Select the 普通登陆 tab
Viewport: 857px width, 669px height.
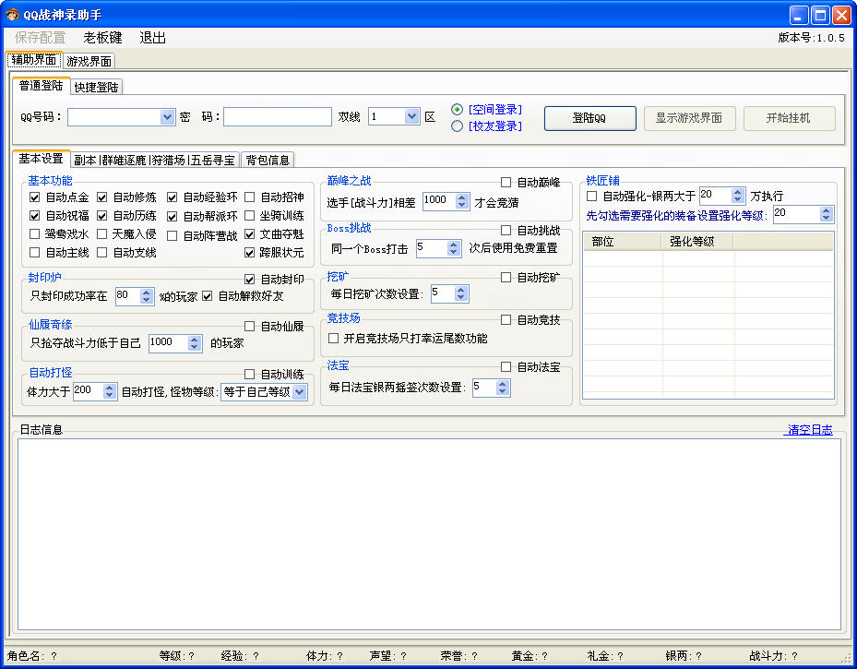pos(41,86)
